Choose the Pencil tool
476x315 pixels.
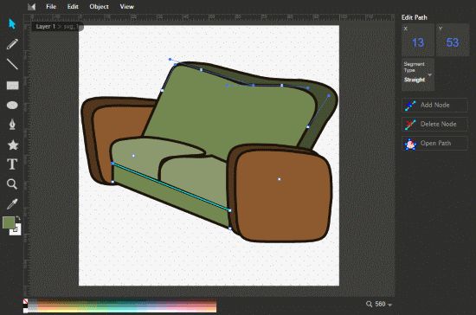[12, 44]
